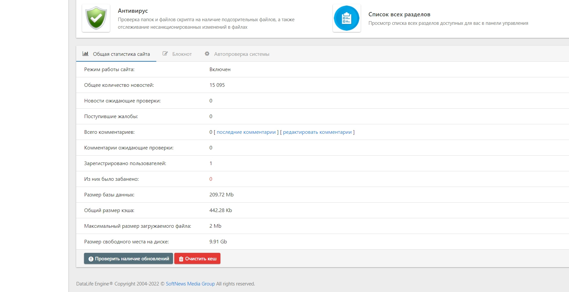Viewport: 569px width, 292px height.
Task: Switch to the Блокнот tab
Action: [x=177, y=54]
